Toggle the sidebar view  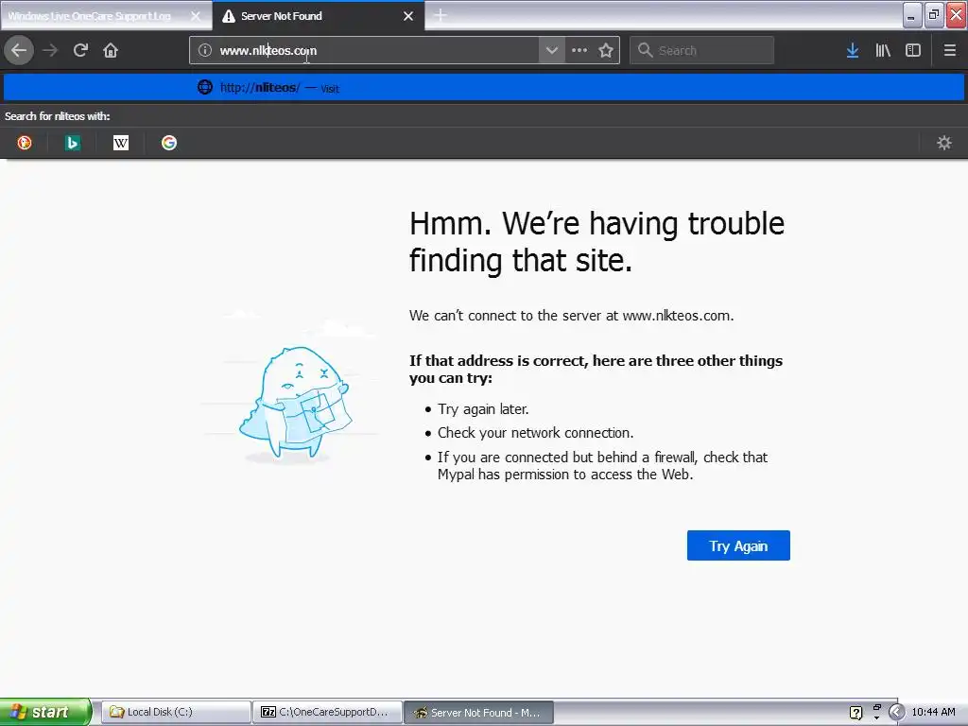[x=913, y=50]
